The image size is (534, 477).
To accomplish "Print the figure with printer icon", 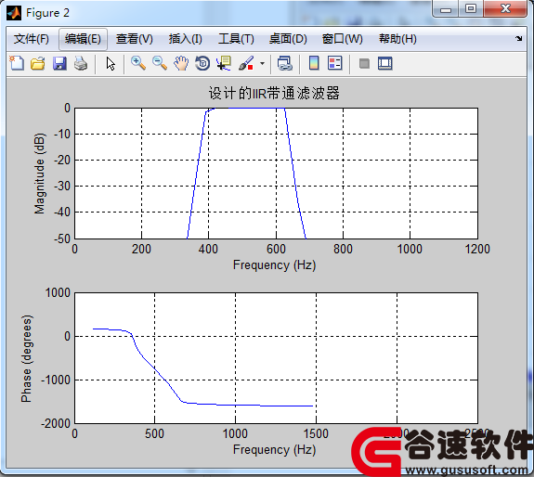I will 81,63.
